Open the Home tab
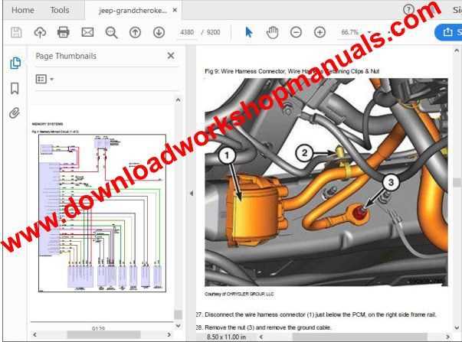Screen dimensions: 462x342 click(x=23, y=10)
